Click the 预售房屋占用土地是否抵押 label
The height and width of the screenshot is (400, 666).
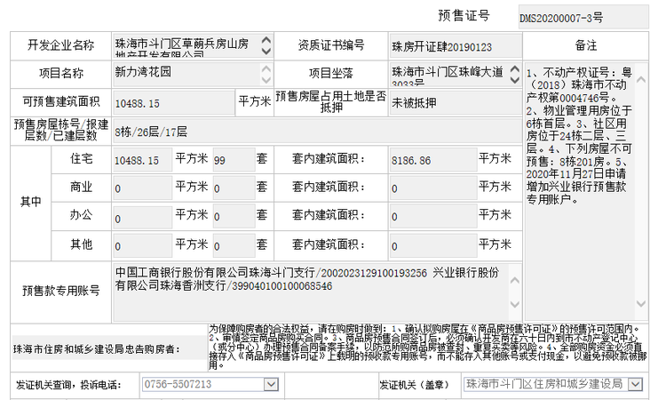coord(331,101)
